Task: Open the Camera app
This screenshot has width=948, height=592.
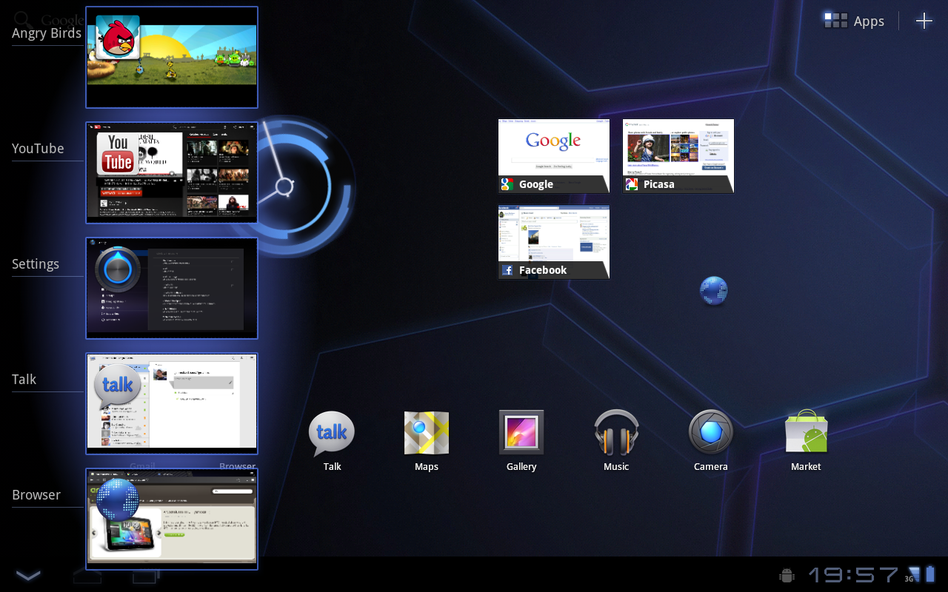Action: pos(711,431)
